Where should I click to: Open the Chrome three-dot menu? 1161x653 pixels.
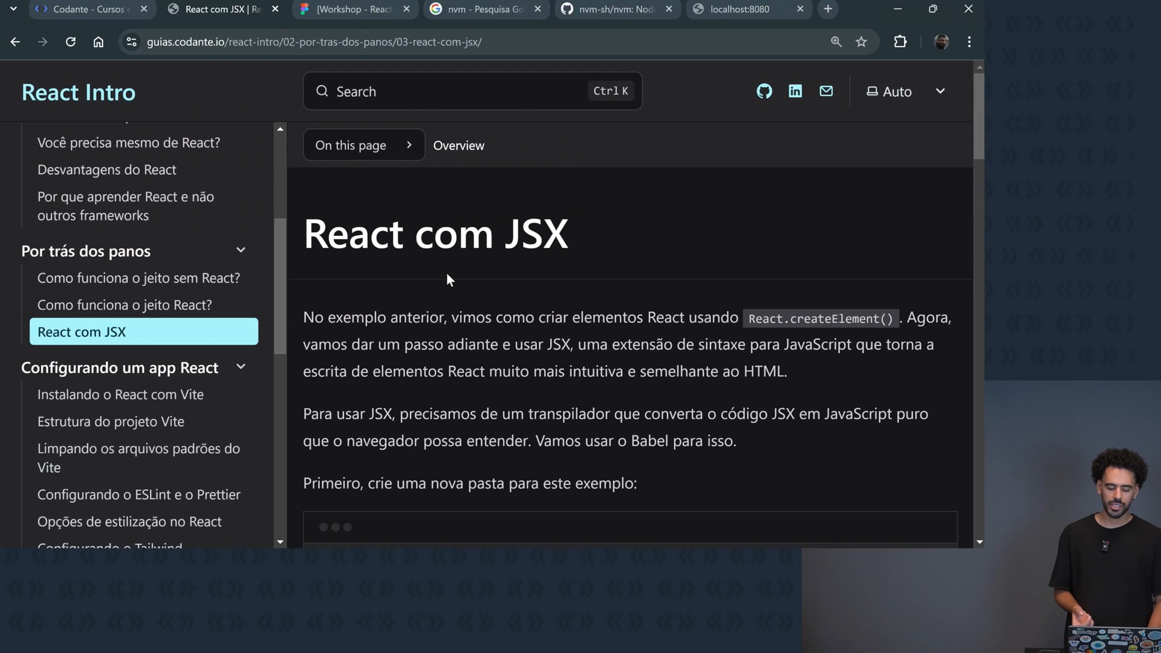(x=969, y=42)
